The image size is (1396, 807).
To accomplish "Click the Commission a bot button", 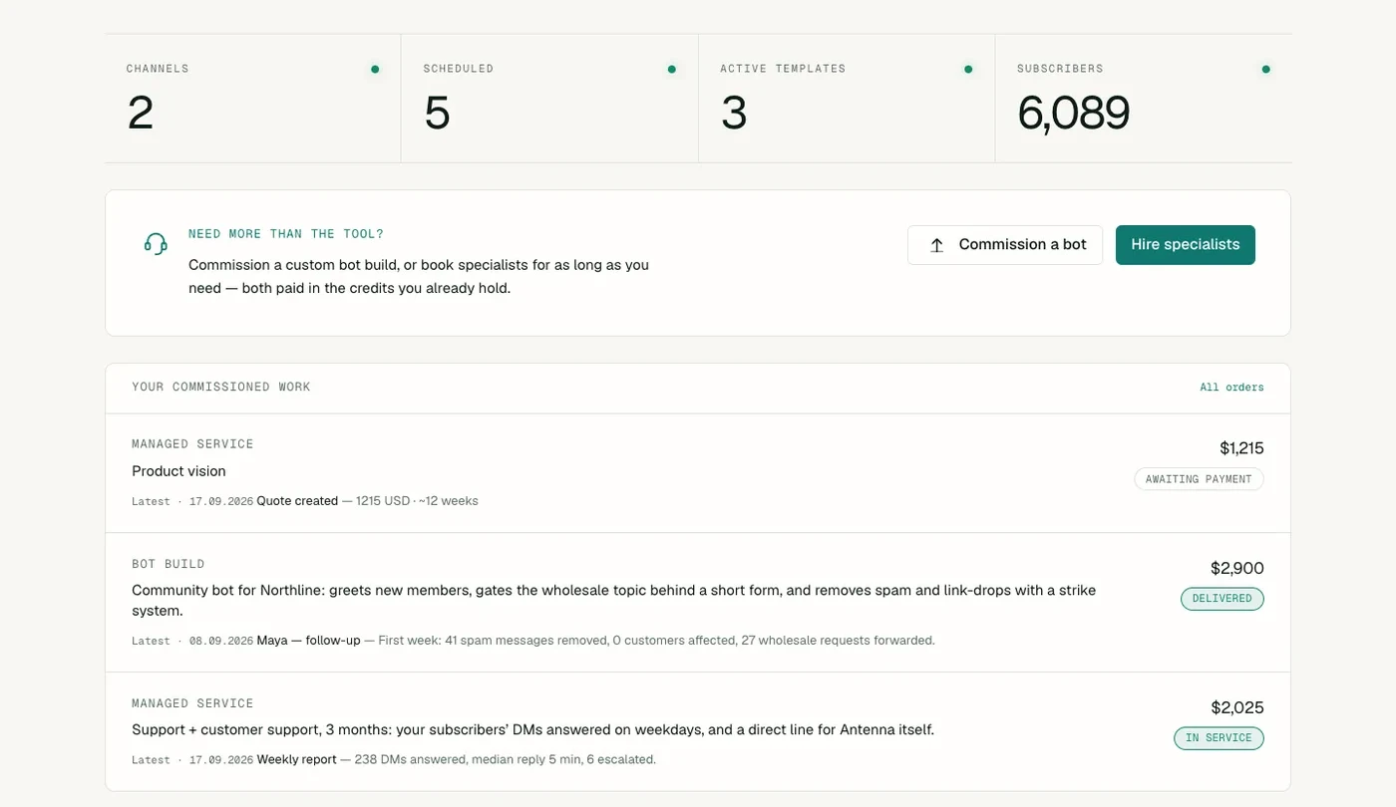I will click(1005, 245).
